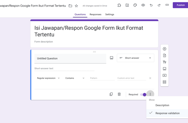The image size is (188, 123).
Task: Add title and description from sidebar
Action: tap(164, 62)
